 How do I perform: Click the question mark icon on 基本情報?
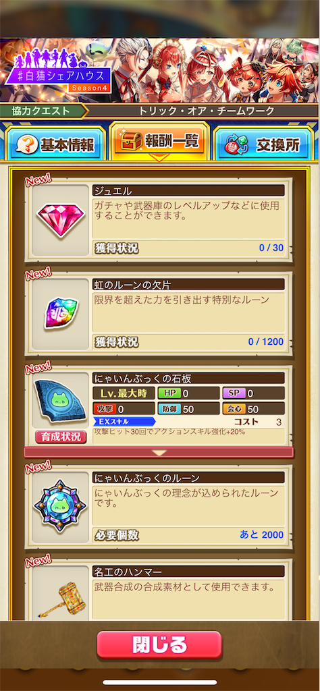[x=25, y=145]
